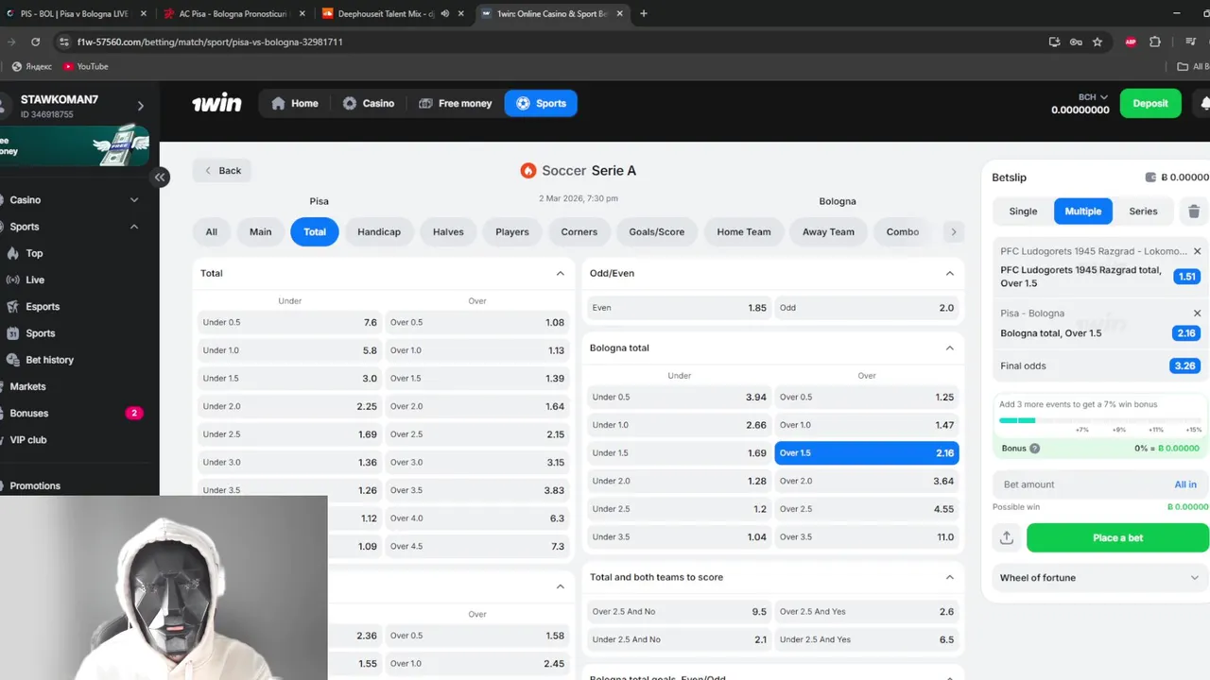
Task: Switch to the All markets tab
Action: 212,231
